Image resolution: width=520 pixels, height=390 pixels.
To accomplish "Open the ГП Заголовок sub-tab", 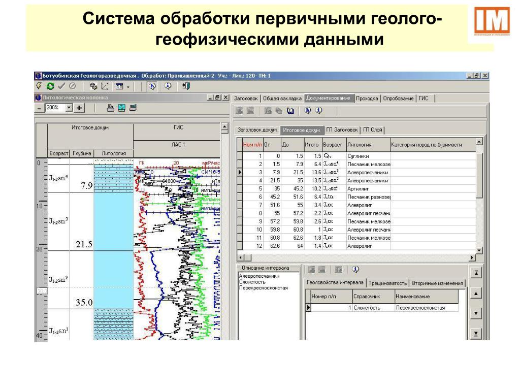I will [x=342, y=130].
